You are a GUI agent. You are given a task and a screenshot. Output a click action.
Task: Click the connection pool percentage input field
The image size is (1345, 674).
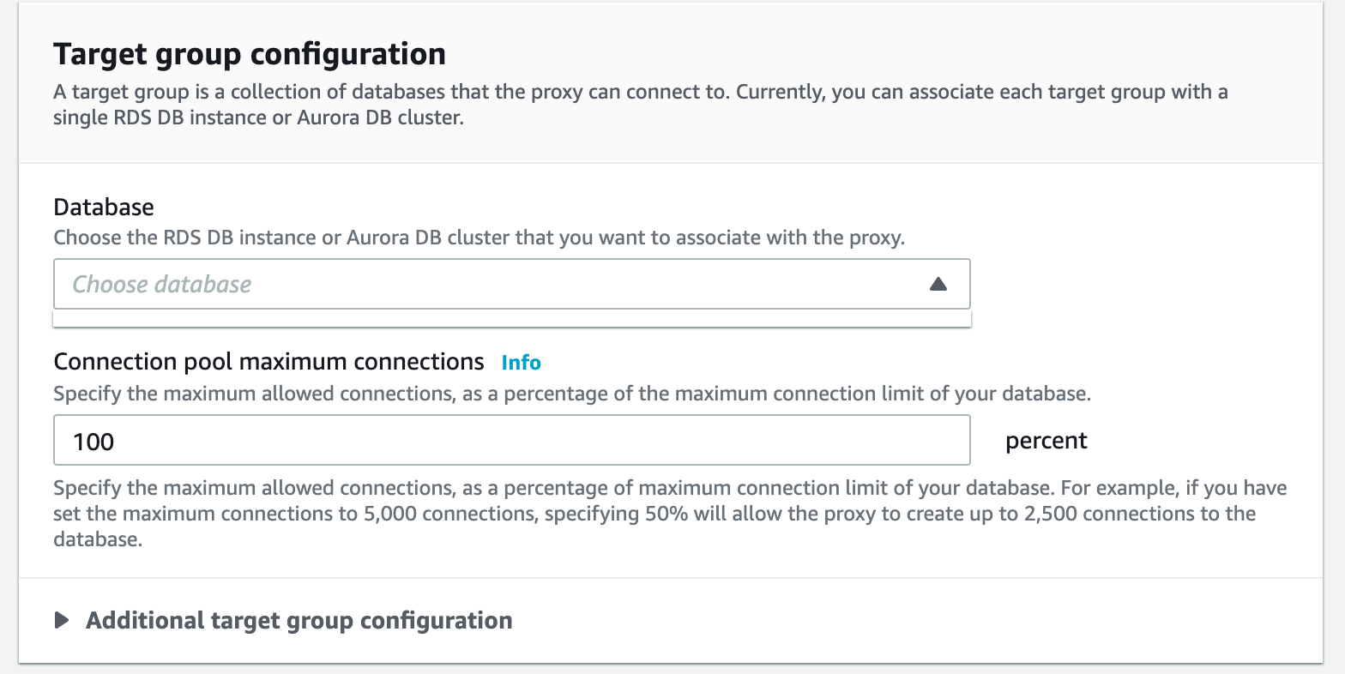click(511, 441)
